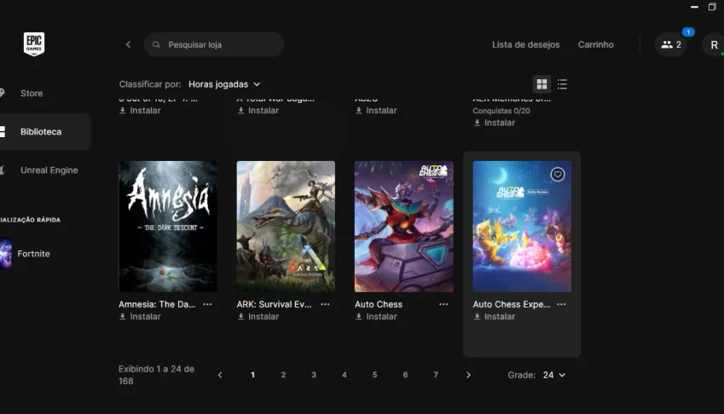
Task: Click the Auto Chess title text
Action: (x=378, y=304)
